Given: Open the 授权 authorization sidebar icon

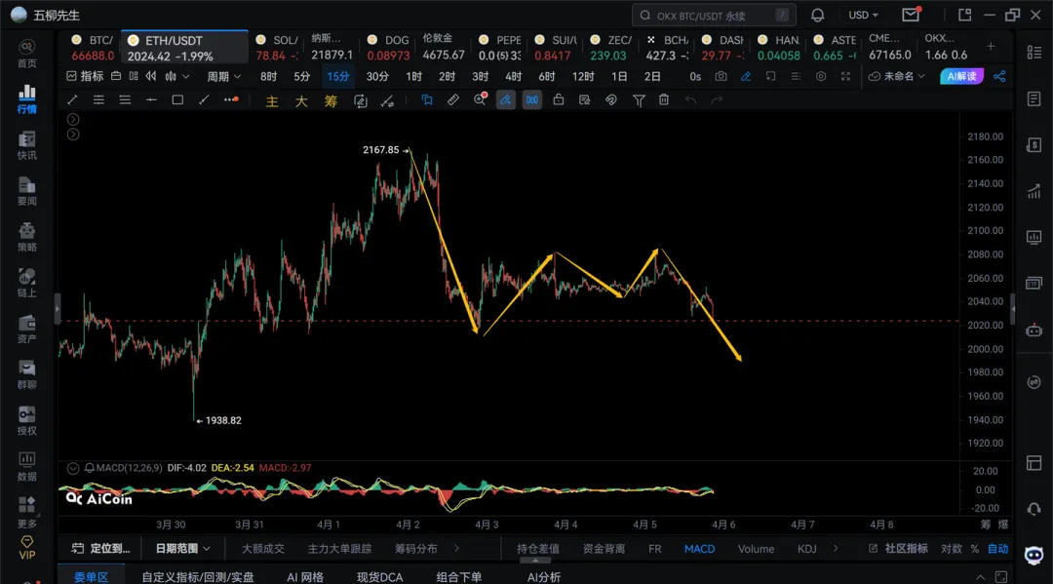Looking at the screenshot, I should tap(27, 421).
